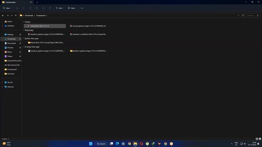The height and width of the screenshot is (147, 262).
Task: Collapse the Earlier this year group
Action: point(23,38)
